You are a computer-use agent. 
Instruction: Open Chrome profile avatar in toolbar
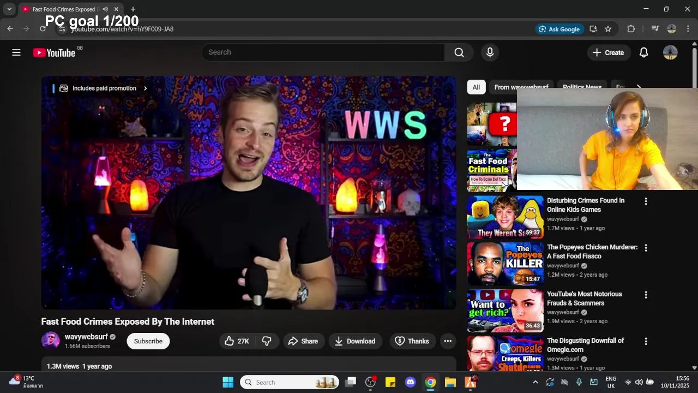672,29
